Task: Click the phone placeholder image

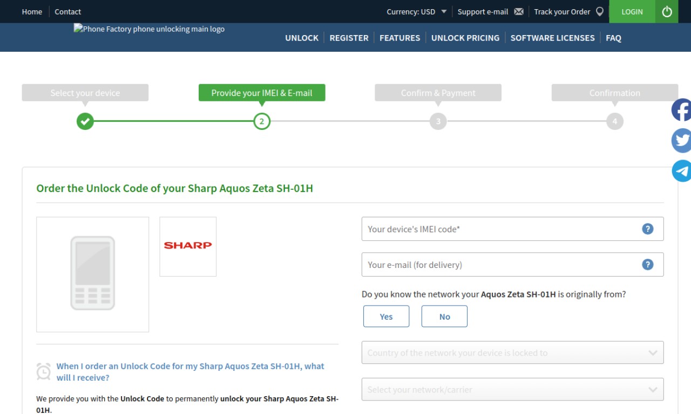Action: tap(93, 274)
